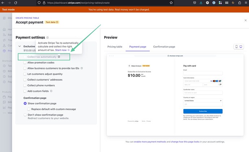Viewport: 249px width, 152px height.
Task: Check Replace default with custom message
Action: 29,109
